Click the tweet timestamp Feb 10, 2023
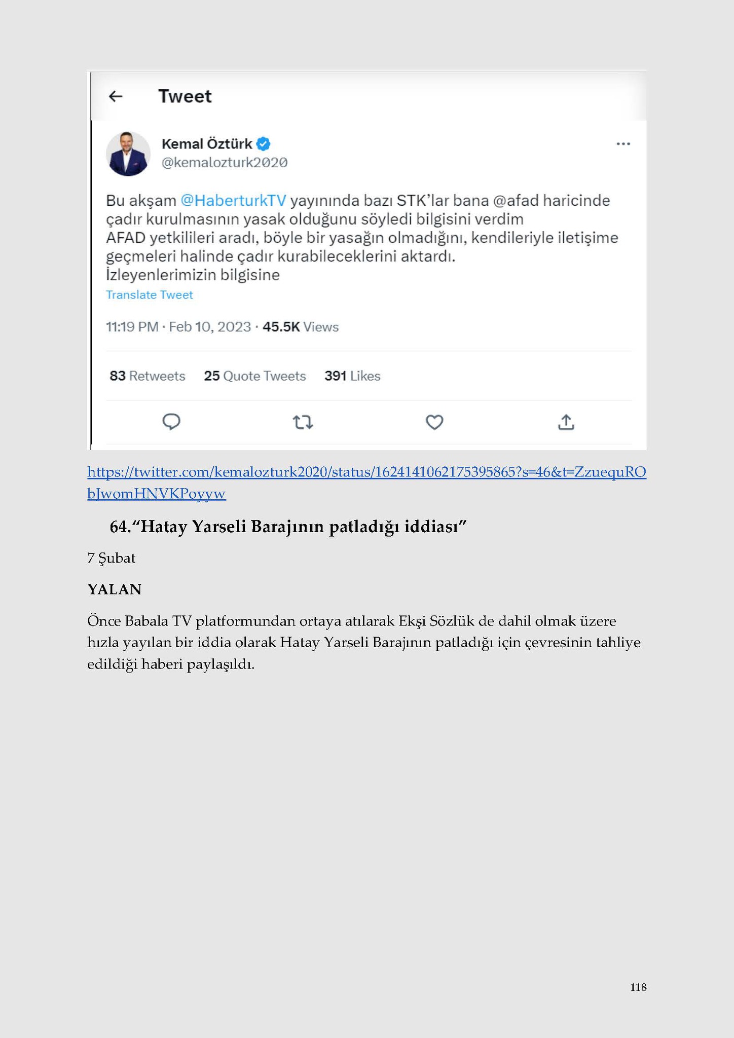This screenshot has height=1038, width=734. tap(210, 327)
